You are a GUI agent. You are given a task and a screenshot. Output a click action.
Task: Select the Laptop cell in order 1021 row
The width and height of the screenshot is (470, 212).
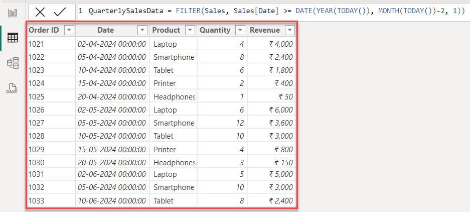[173, 44]
